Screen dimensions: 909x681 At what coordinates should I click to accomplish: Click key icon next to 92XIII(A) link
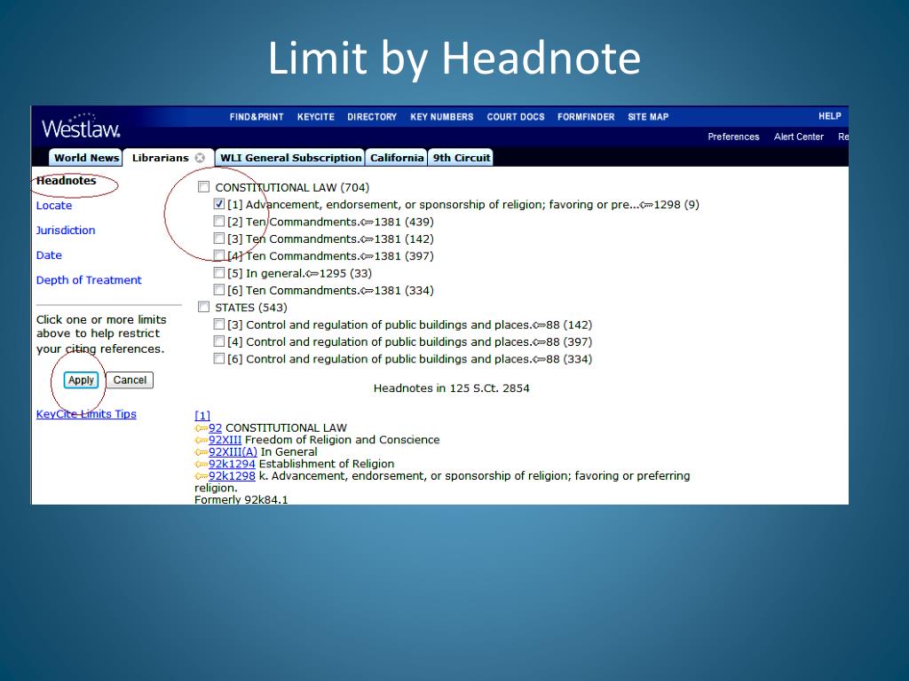tap(202, 451)
